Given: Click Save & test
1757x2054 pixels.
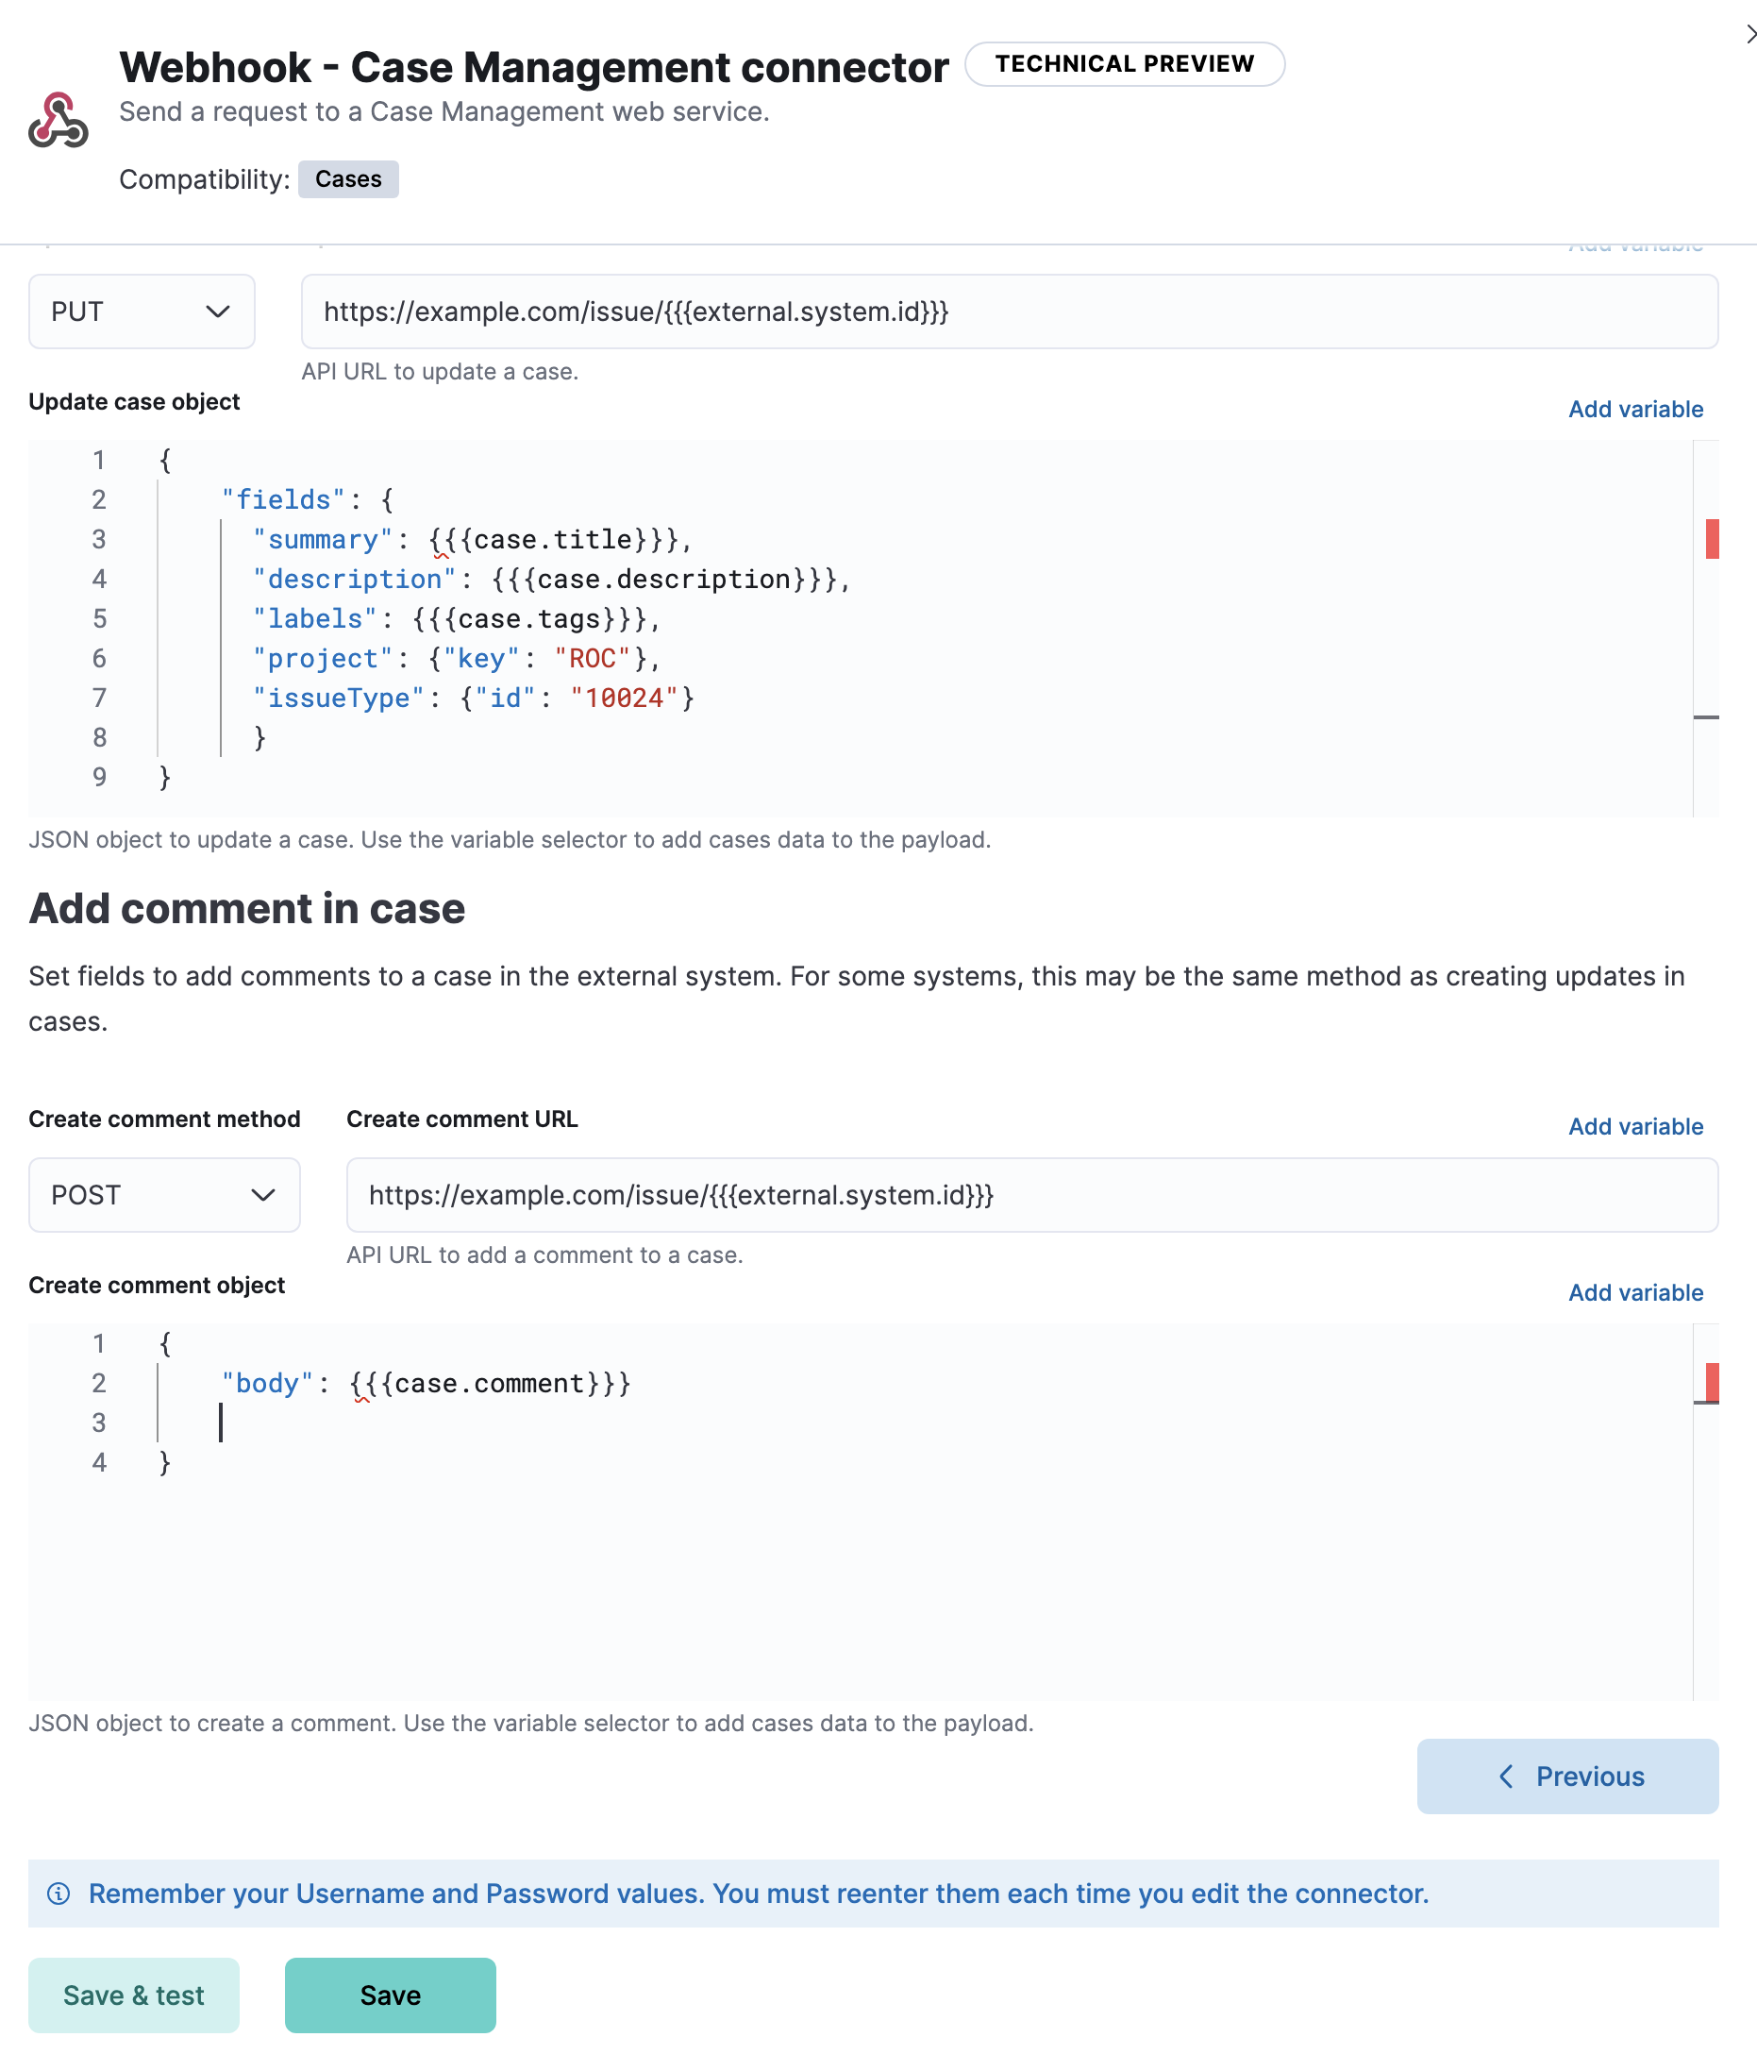Looking at the screenshot, I should point(133,1995).
